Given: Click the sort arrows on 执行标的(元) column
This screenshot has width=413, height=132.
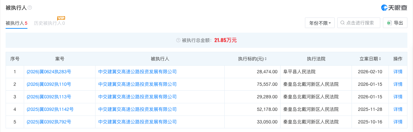Looking at the screenshot, I should [266, 59].
